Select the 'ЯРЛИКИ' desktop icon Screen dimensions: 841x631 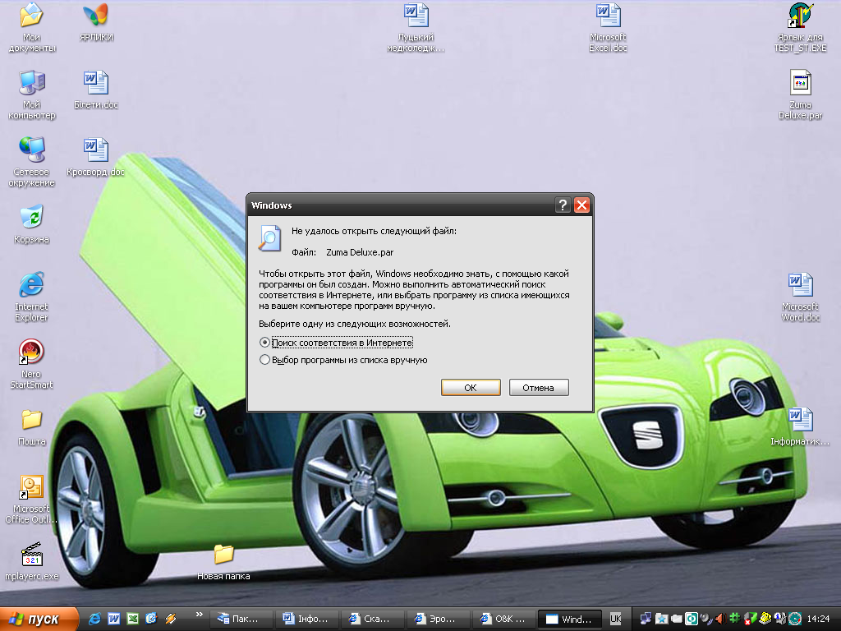click(96, 22)
